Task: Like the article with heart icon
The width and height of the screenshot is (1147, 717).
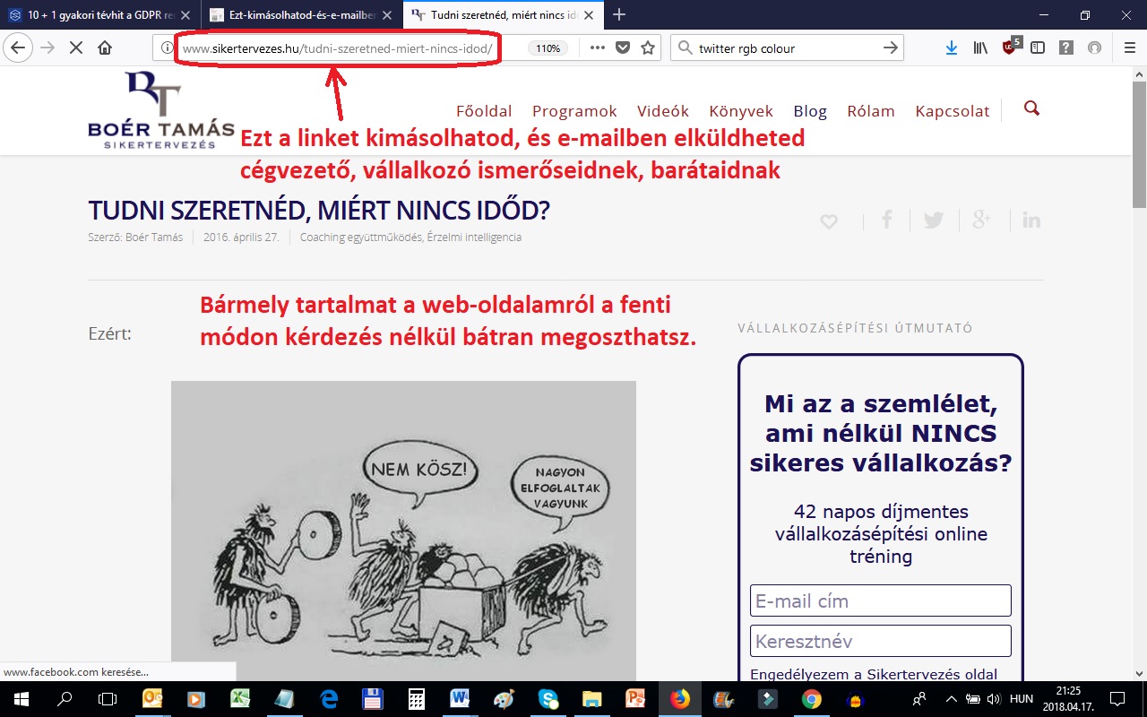Action: (x=829, y=221)
